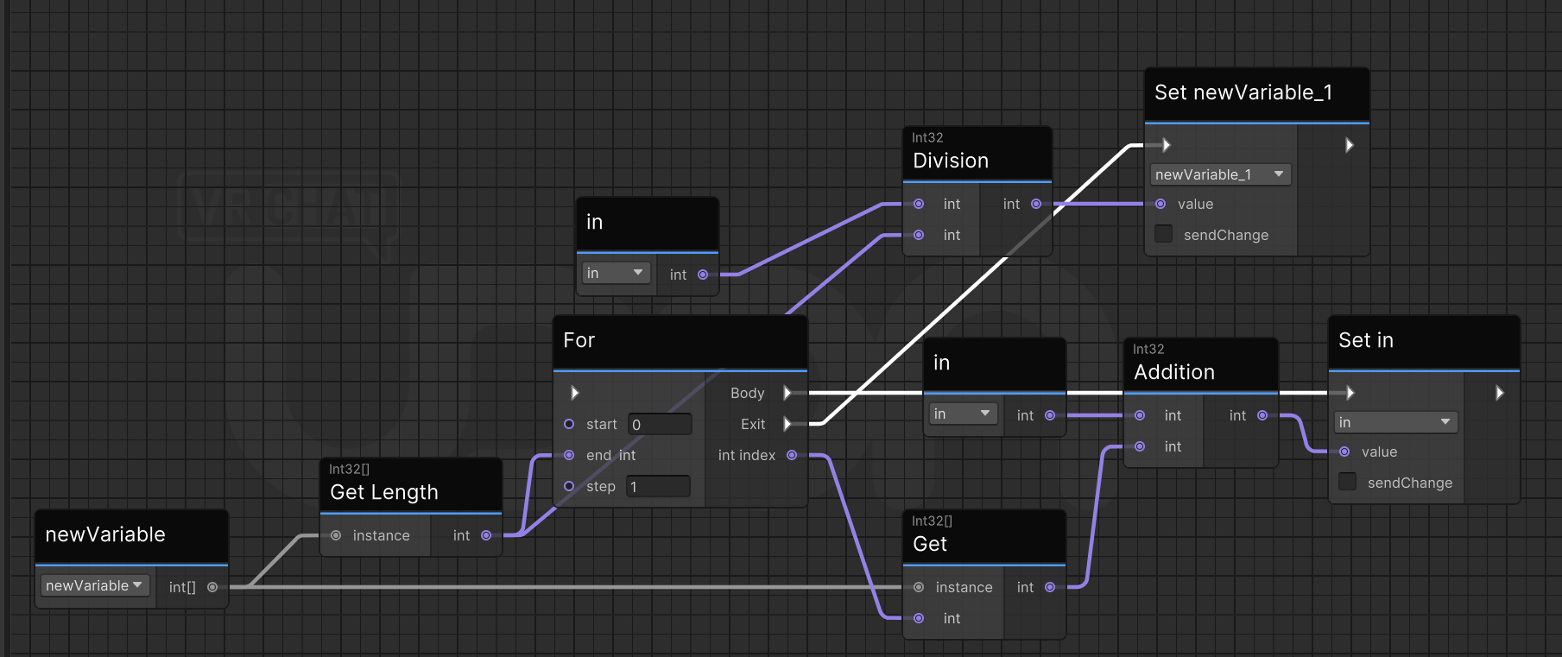Click the second int input port on Division
Screen dimensions: 1562x657
pos(919,235)
